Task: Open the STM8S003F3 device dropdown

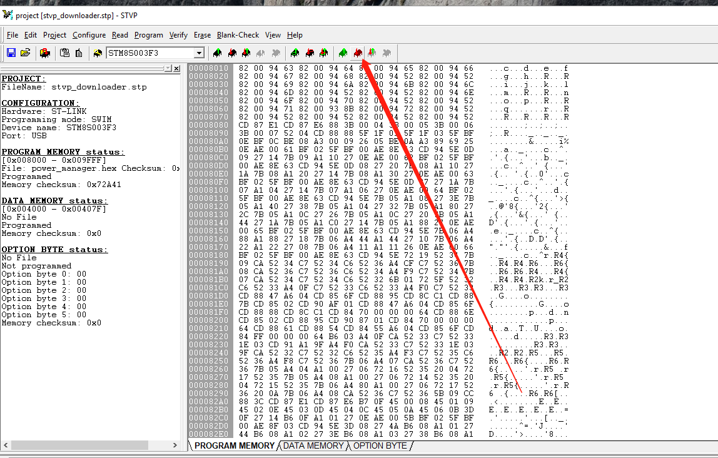Action: [x=199, y=53]
